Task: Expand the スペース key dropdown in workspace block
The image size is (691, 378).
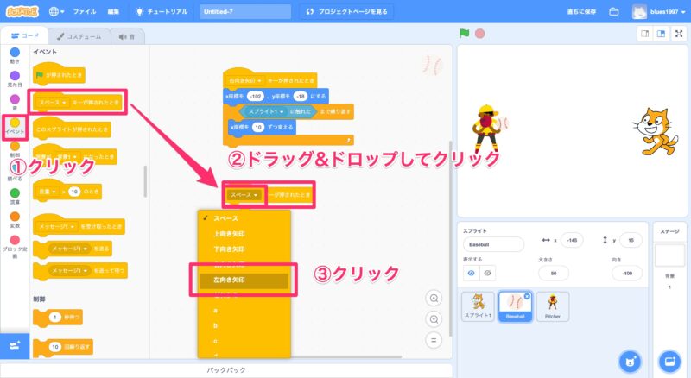Action: [245, 196]
